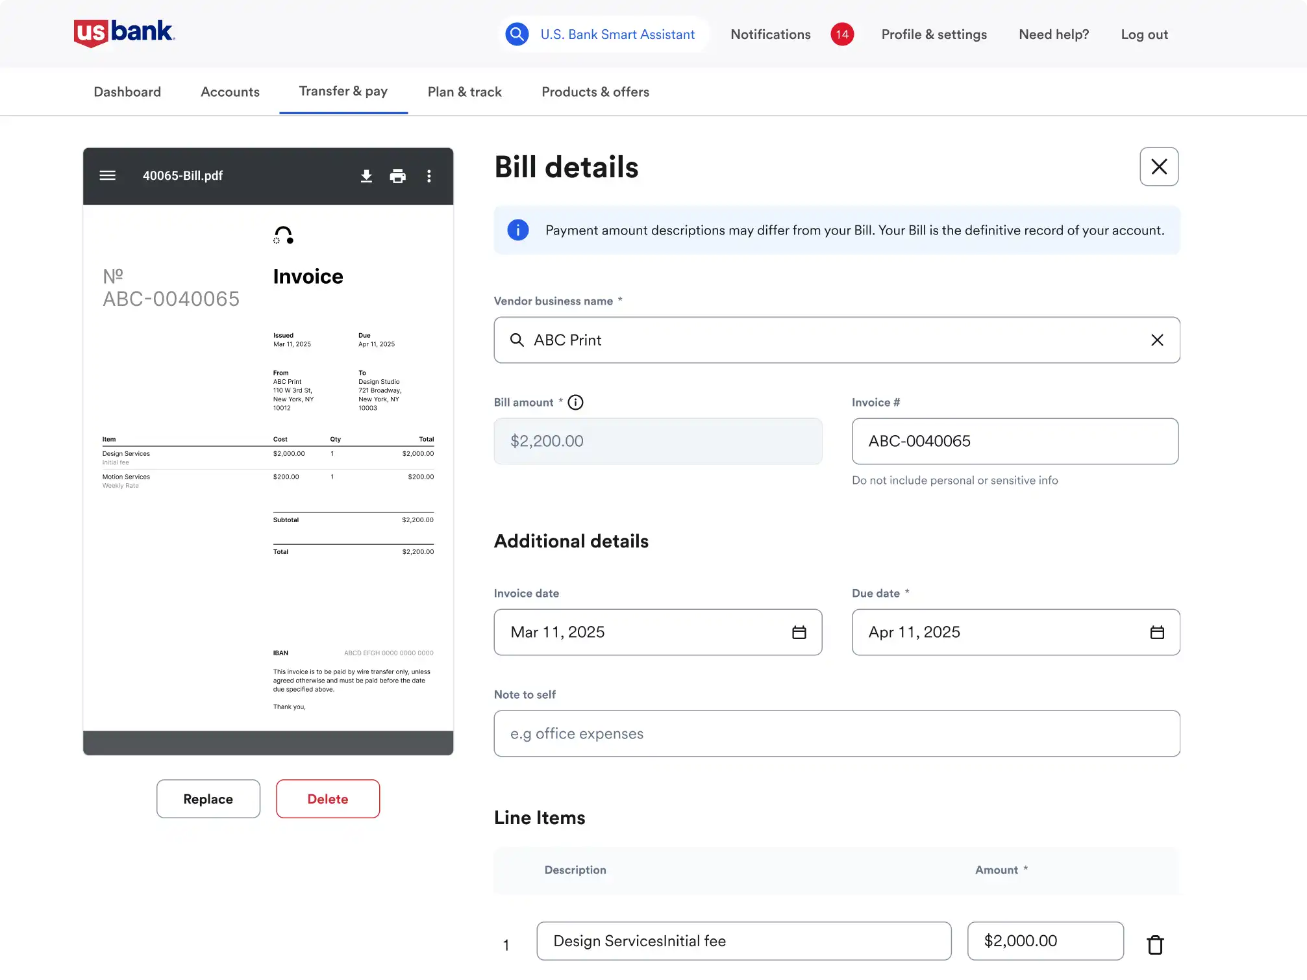Open PDF viewer more options menu
The width and height of the screenshot is (1307, 980).
[429, 176]
